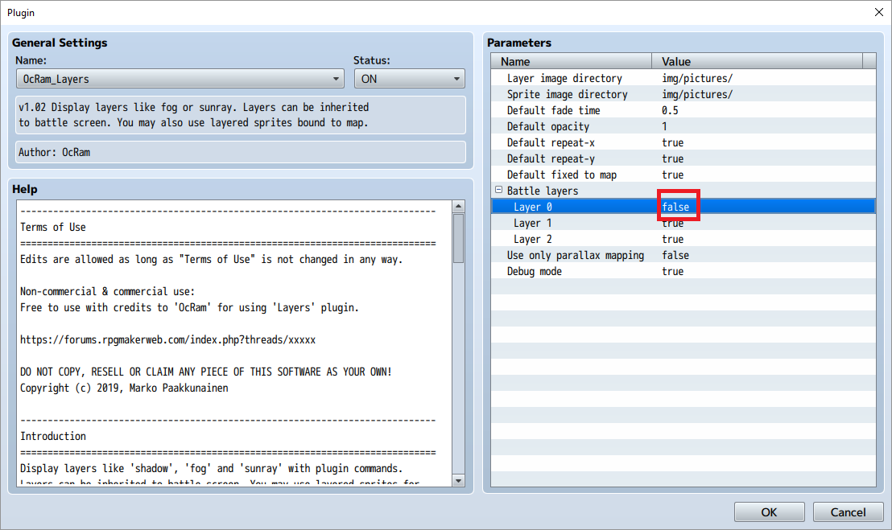Click the forums.rpgmakerweb.com URL in Help

coord(167,339)
